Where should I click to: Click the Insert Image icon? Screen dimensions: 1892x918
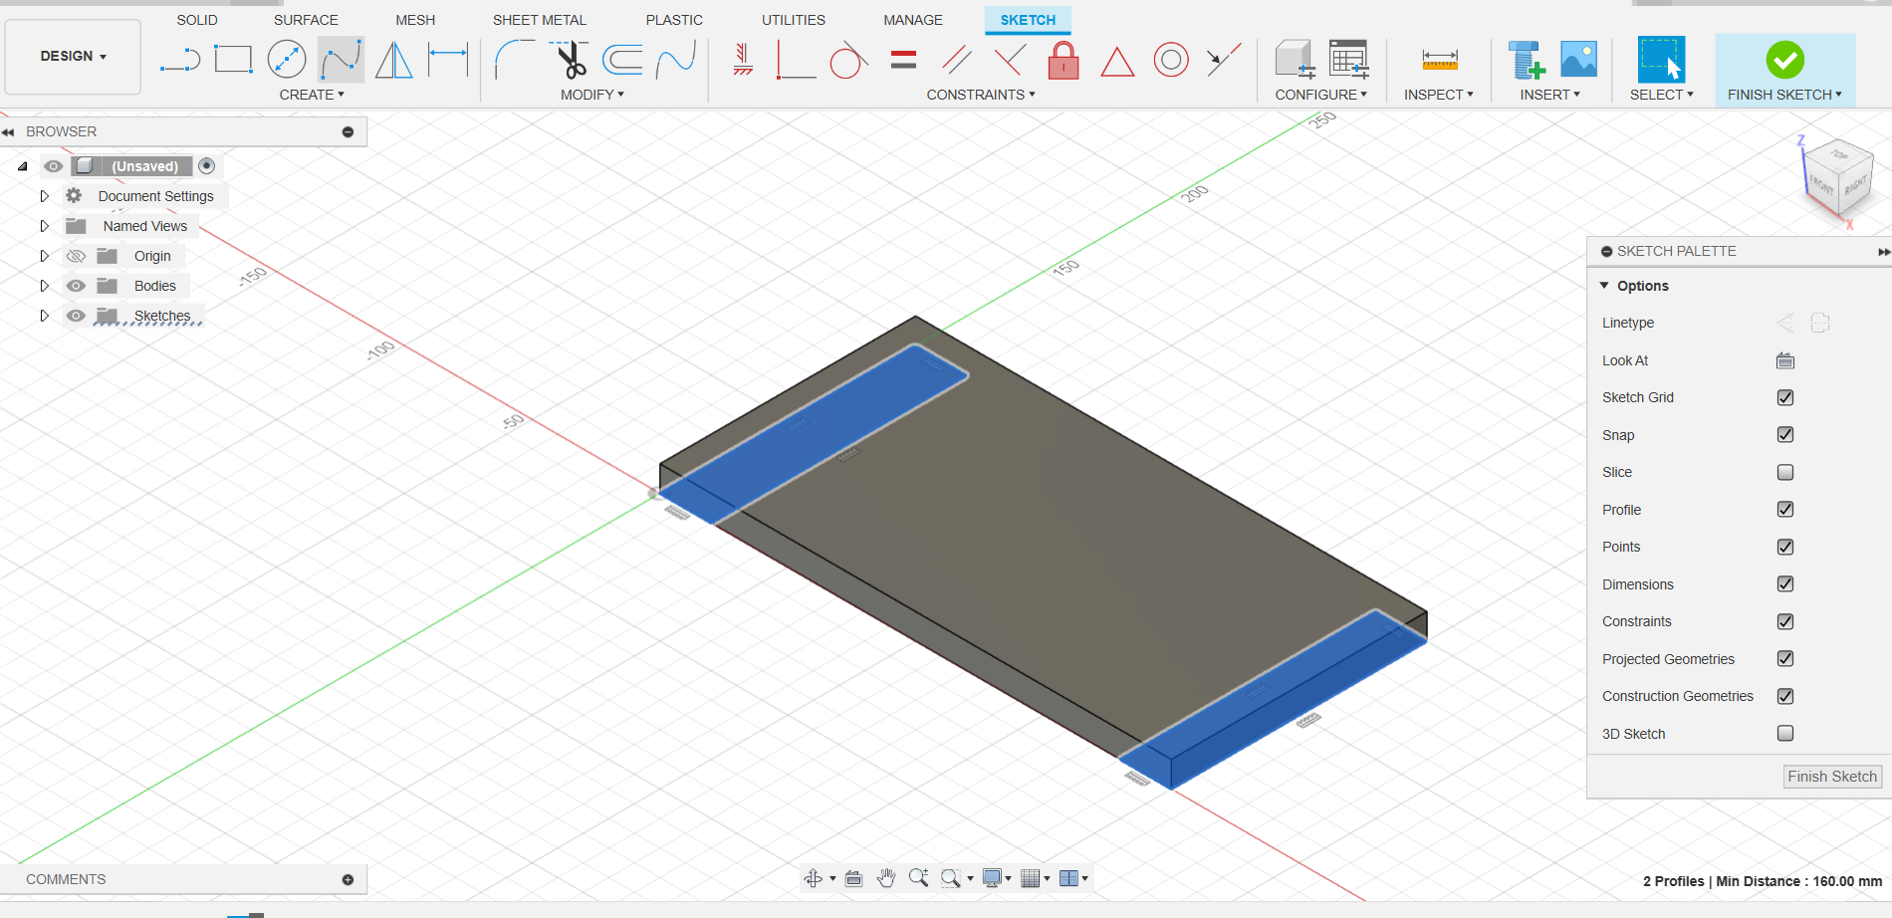tap(1579, 60)
